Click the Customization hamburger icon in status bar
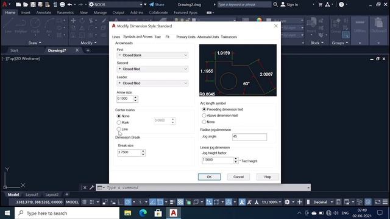The width and height of the screenshot is (390, 219). pyautogui.click(x=385, y=202)
